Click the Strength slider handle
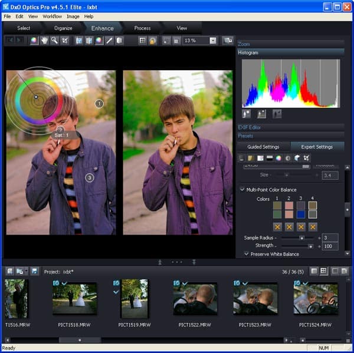Viewport: 354px width, 353px height. [x=311, y=246]
